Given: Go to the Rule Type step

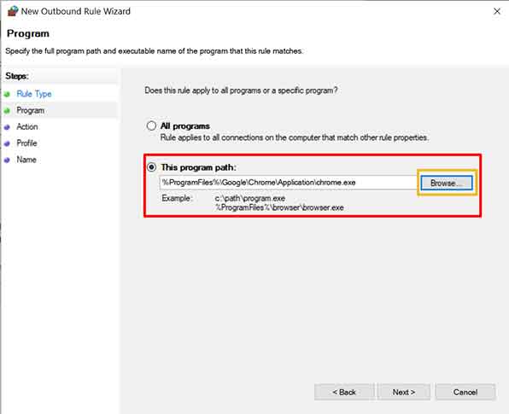Looking at the screenshot, I should (34, 94).
